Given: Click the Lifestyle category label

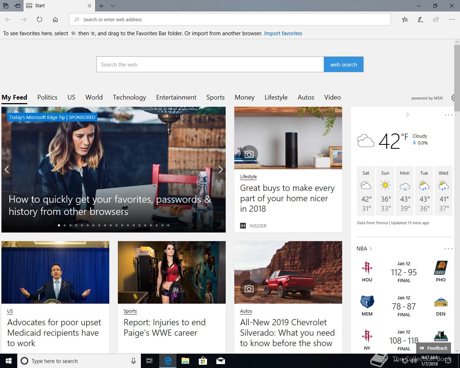Looking at the screenshot, I should coord(248,177).
